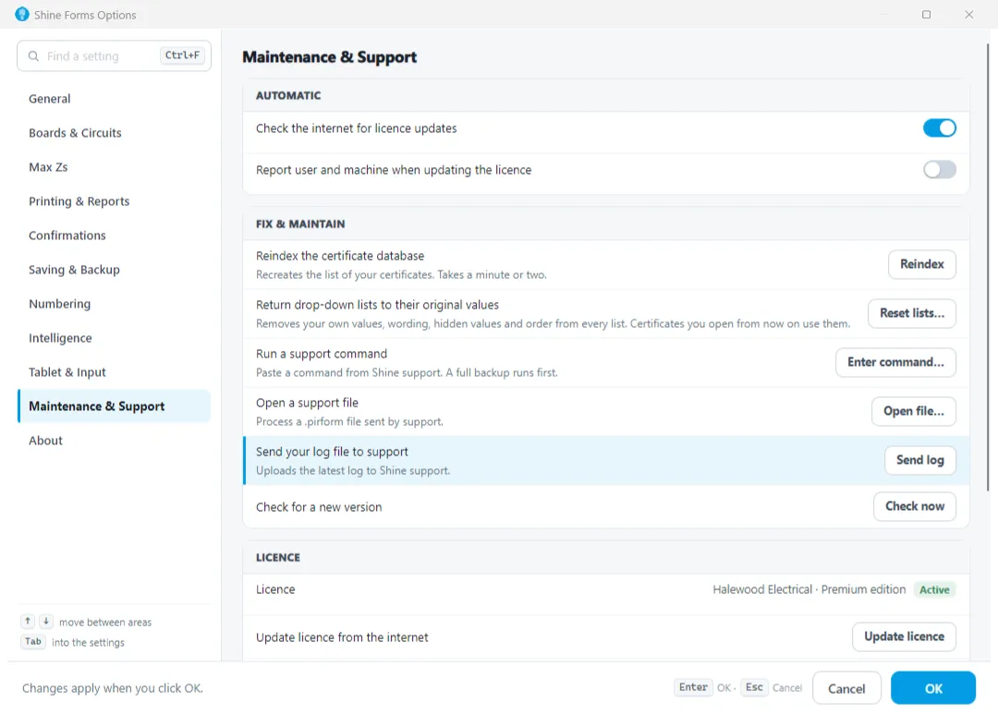Click the search magnifier icon
This screenshot has height=714, width=998.
click(x=34, y=56)
